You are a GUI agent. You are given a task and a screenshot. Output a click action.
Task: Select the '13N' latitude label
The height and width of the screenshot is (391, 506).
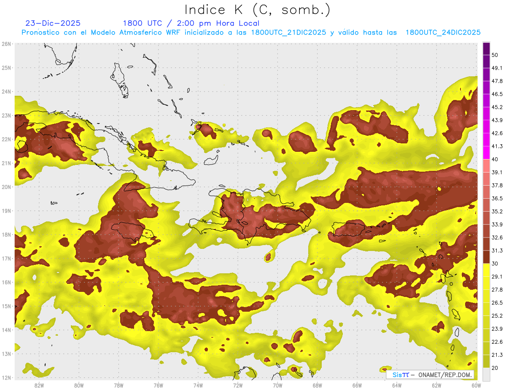(6, 353)
